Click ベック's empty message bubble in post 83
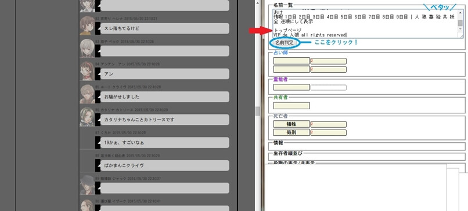468x211 pixels. click(x=165, y=51)
